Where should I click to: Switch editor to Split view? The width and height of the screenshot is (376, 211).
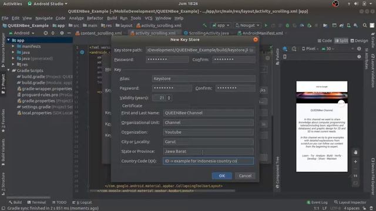[x=341, y=40]
